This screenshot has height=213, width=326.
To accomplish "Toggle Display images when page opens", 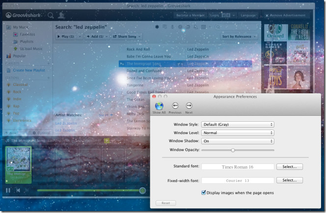I will [x=204, y=193].
